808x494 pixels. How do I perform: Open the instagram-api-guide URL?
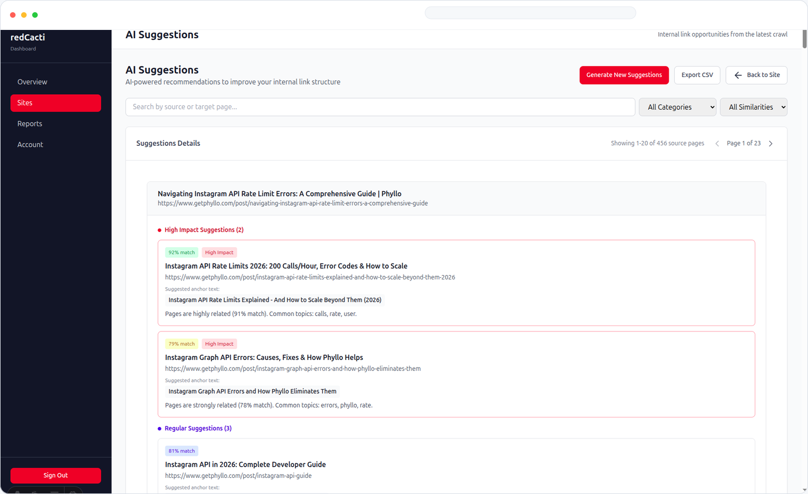238,476
